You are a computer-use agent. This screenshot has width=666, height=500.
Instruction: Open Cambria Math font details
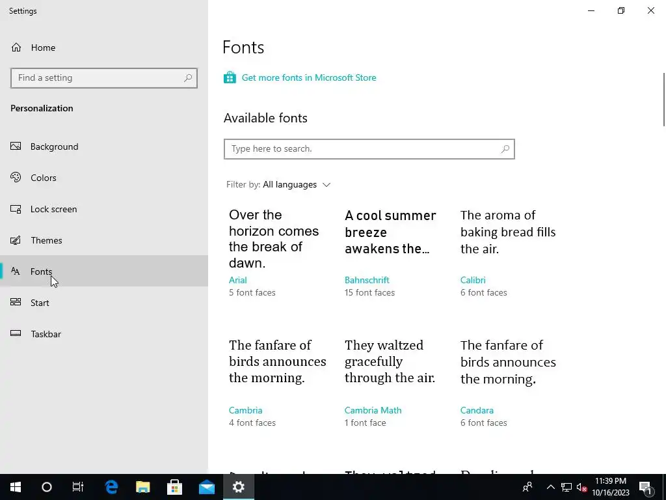[x=373, y=410]
